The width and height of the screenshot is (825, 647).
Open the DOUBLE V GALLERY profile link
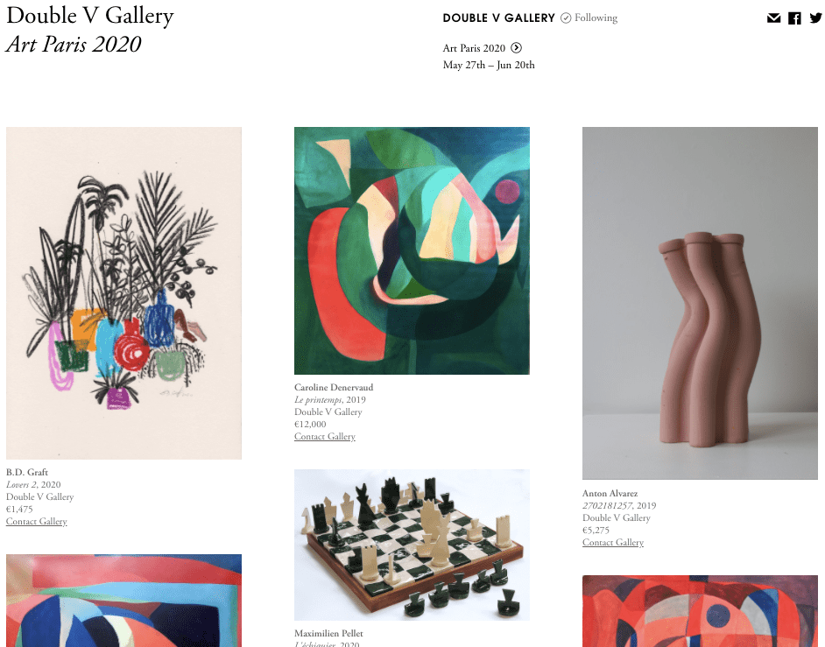coord(499,18)
